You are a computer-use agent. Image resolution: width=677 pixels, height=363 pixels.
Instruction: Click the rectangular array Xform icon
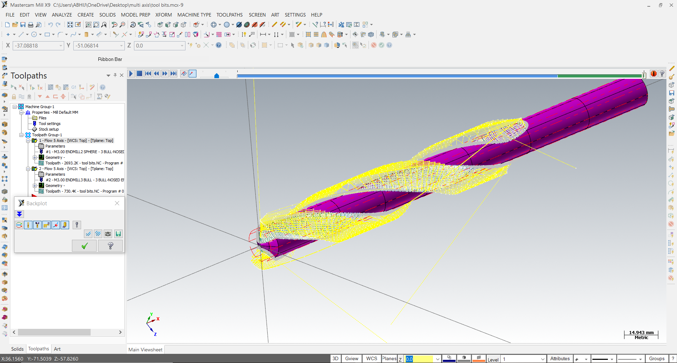219,35
